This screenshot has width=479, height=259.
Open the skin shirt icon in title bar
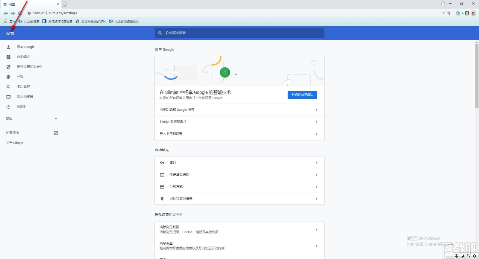point(443,4)
